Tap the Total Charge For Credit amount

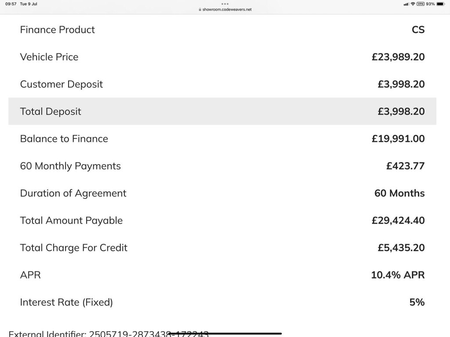click(401, 248)
